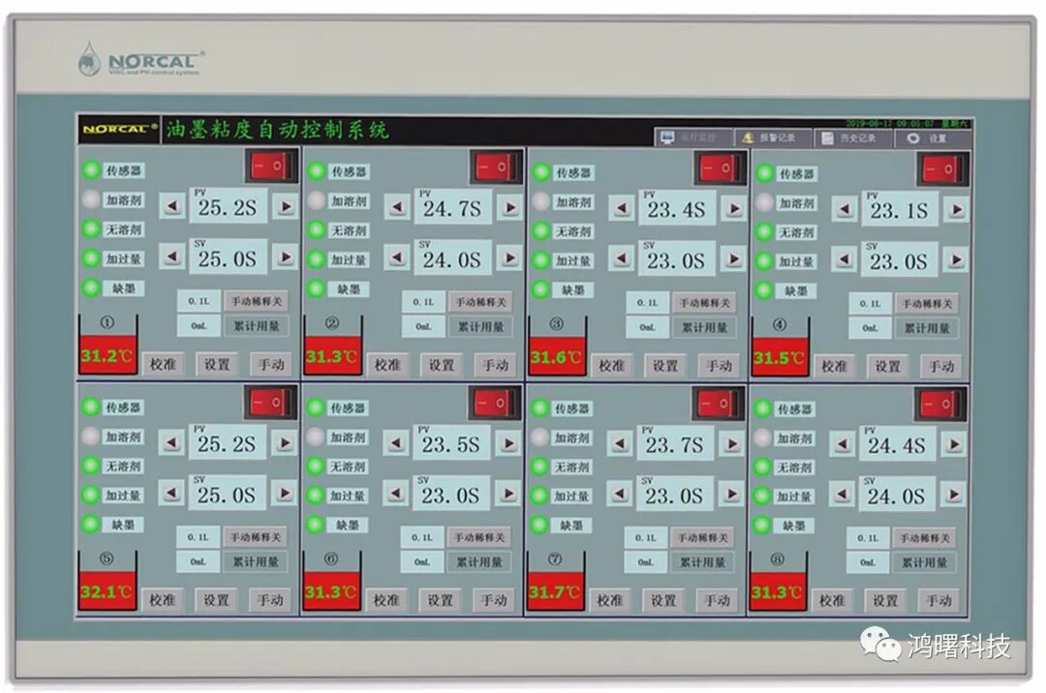Click right arrow beside channel ③ PV 23.4S
1046x693 pixels.
734,208
